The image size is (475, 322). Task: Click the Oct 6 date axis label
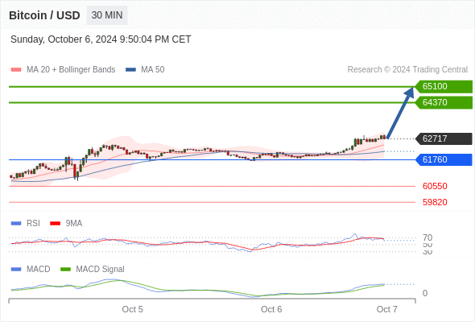(271, 309)
